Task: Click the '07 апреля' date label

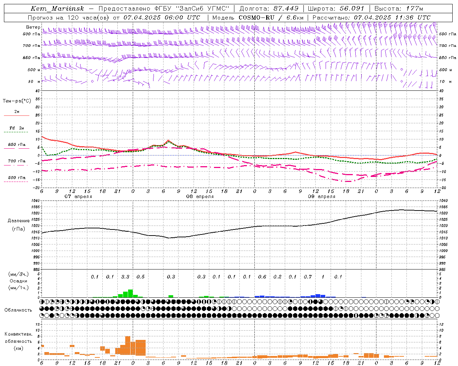Action: pos(78,197)
